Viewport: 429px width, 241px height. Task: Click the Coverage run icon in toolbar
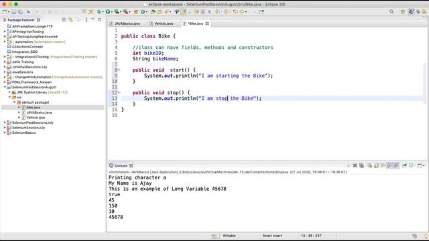point(117,12)
